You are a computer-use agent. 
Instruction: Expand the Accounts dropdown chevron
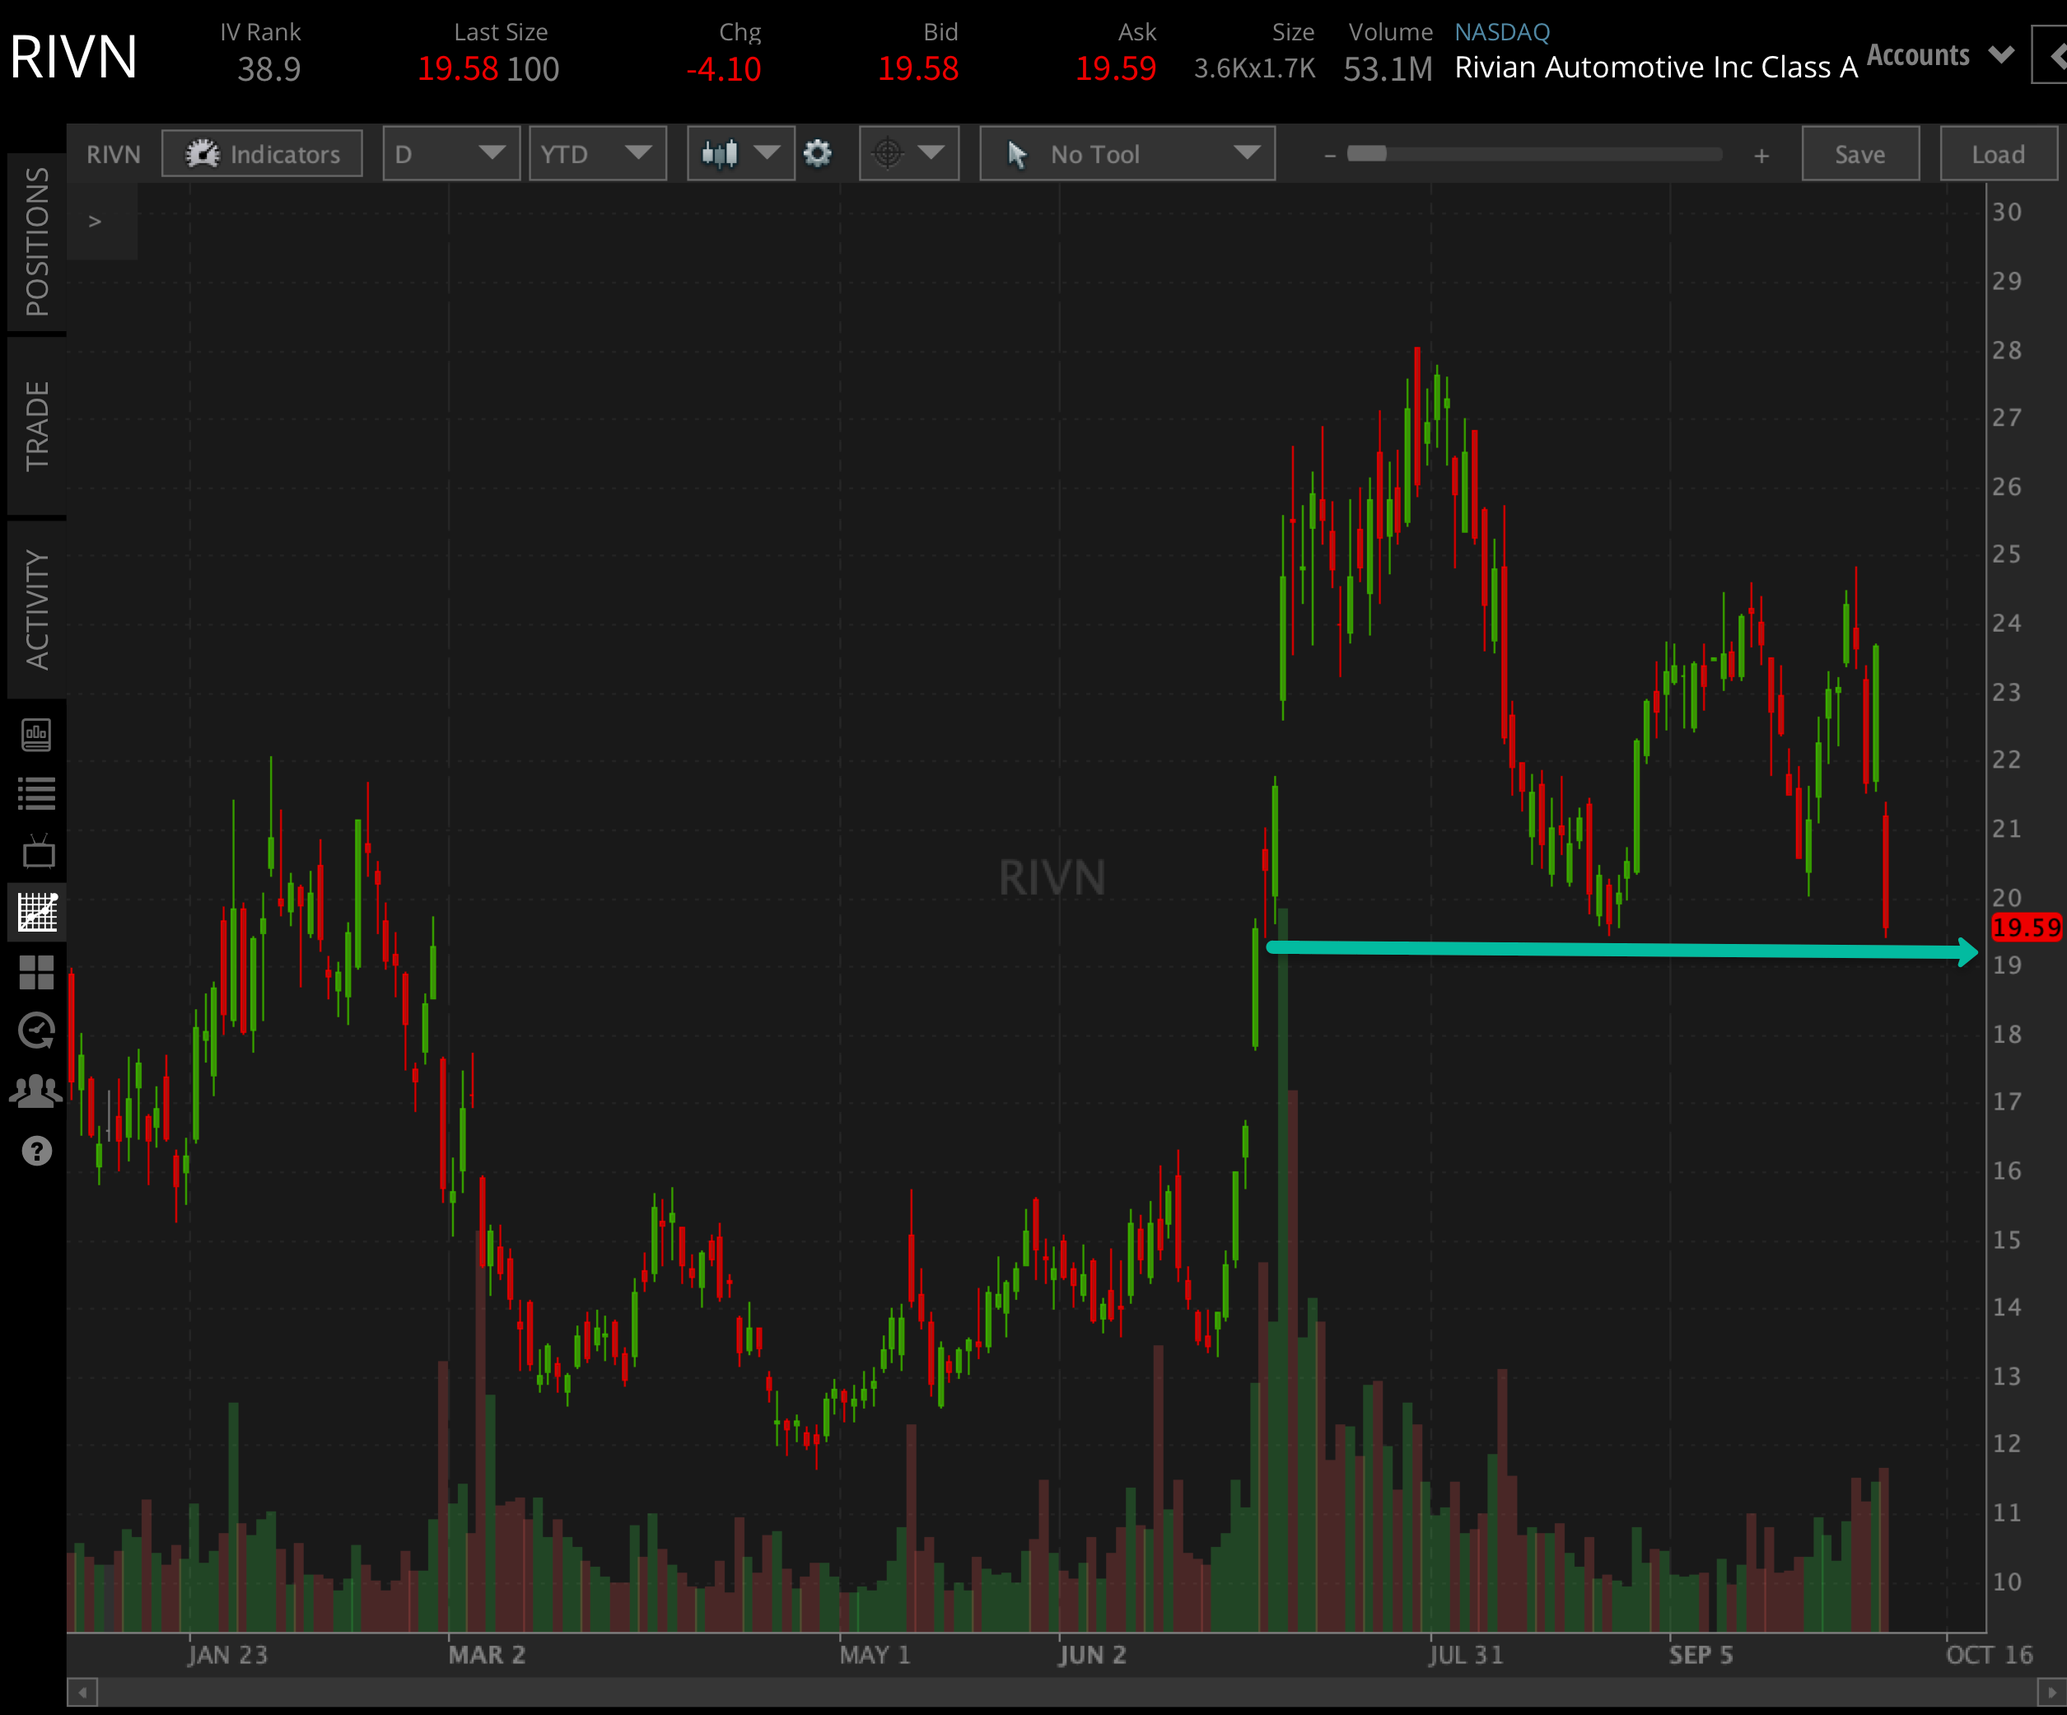click(x=2000, y=55)
